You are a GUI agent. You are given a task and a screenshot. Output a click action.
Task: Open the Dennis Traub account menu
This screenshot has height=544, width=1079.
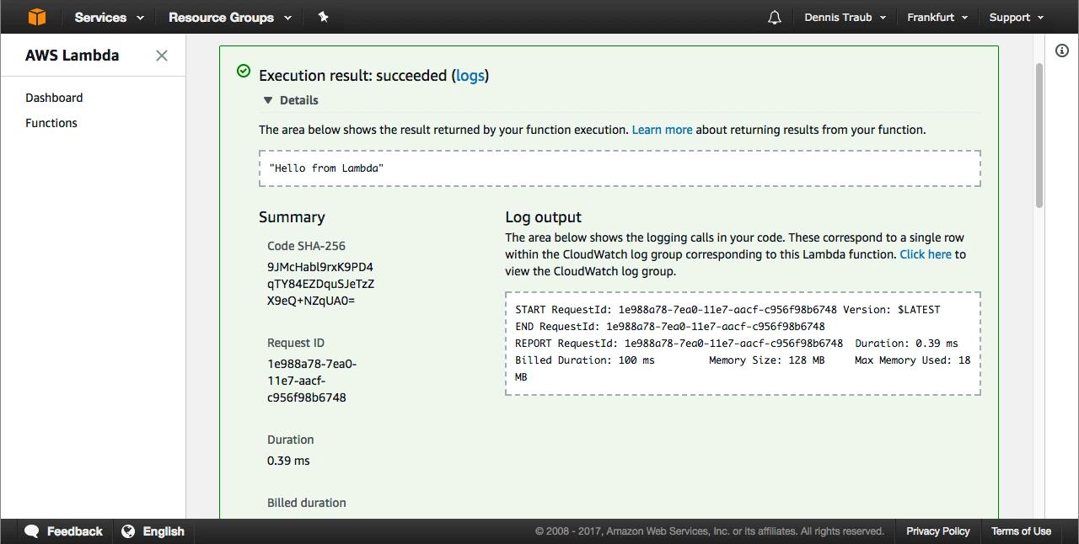tap(845, 17)
